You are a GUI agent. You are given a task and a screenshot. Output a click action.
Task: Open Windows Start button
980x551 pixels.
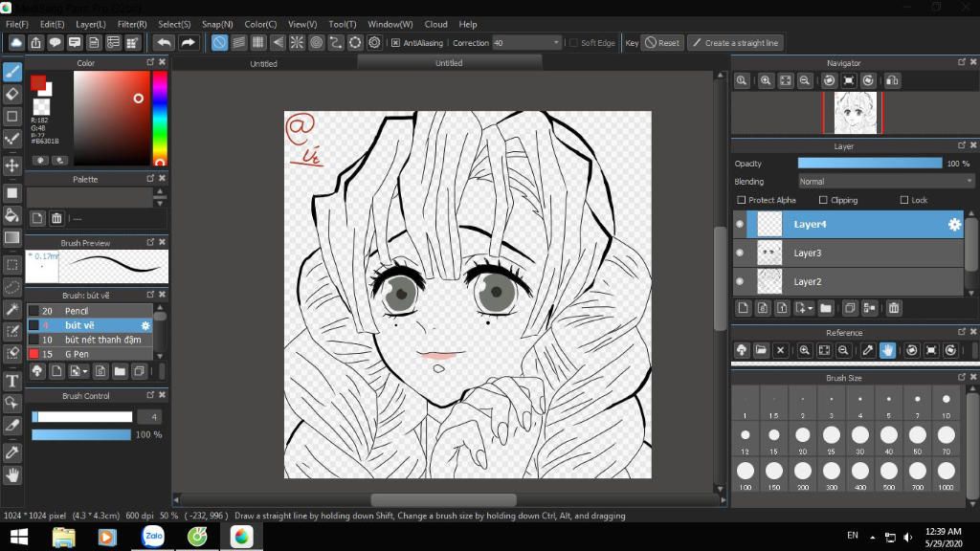pyautogui.click(x=19, y=537)
